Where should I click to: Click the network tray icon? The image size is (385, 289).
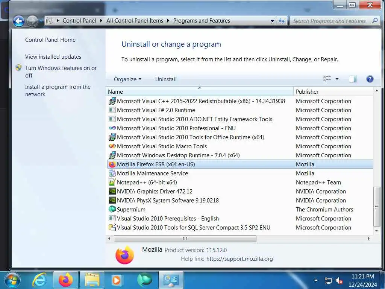(328, 280)
